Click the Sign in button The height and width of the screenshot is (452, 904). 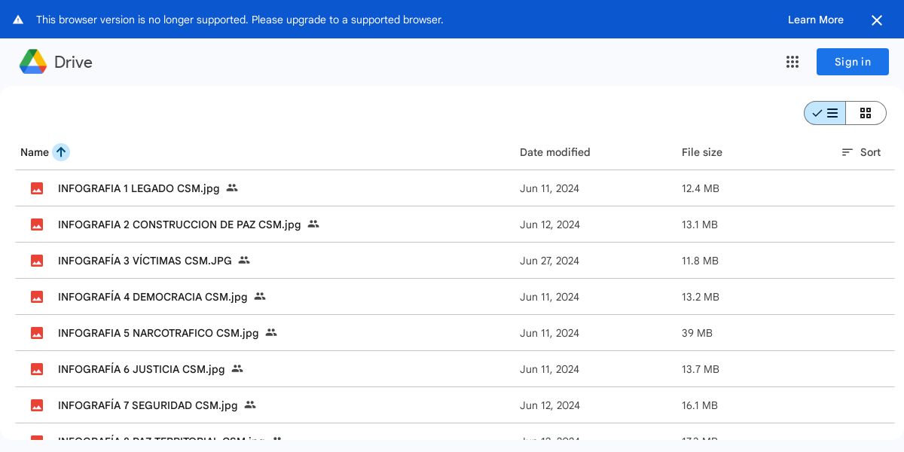coord(852,62)
